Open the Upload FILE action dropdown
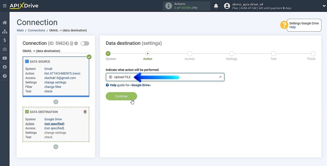The height and width of the screenshot is (166, 327). (x=165, y=77)
